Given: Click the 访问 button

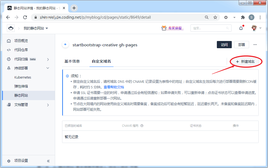Looking at the screenshot, I should 224,44.
